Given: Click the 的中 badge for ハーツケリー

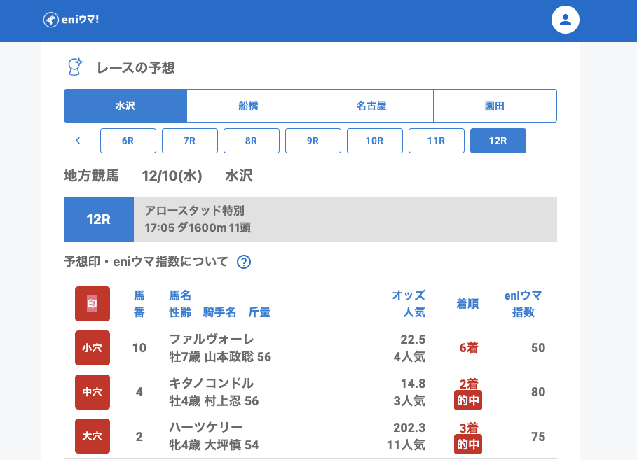Looking at the screenshot, I should [x=467, y=444].
